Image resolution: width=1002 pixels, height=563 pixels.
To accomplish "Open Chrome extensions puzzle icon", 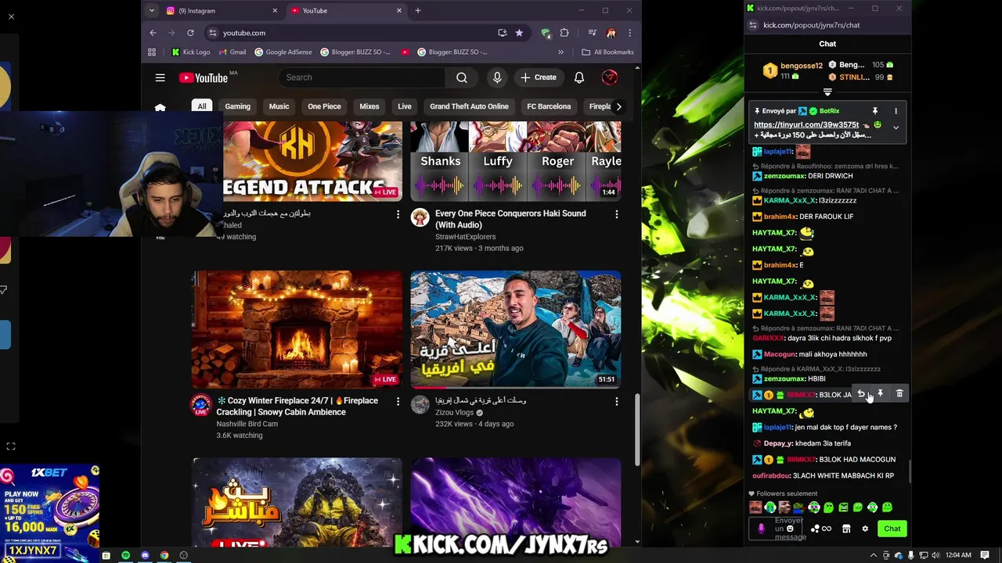I will tap(564, 33).
